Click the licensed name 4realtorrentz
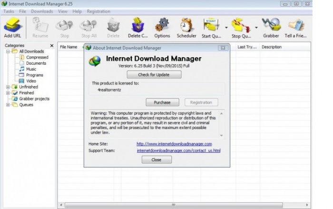 pyautogui.click(x=109, y=90)
